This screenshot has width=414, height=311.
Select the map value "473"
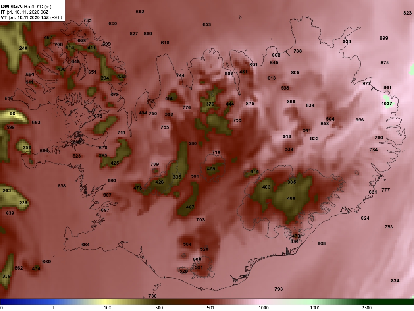point(137,188)
